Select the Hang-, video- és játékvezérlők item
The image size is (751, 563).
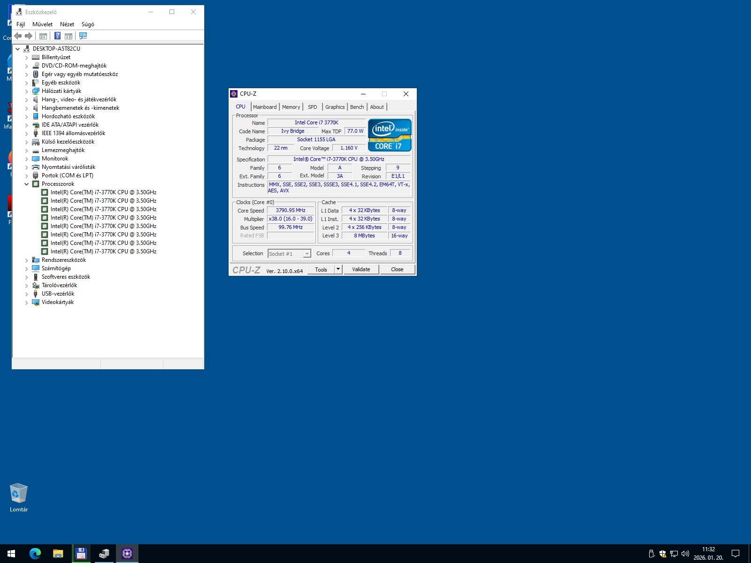tap(79, 99)
